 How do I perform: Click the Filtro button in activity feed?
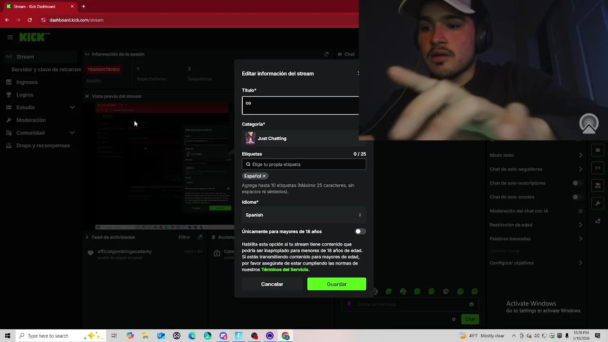click(184, 237)
